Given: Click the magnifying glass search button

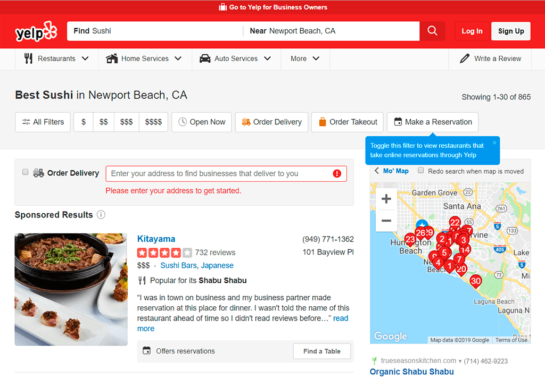Looking at the screenshot, I should [x=432, y=31].
